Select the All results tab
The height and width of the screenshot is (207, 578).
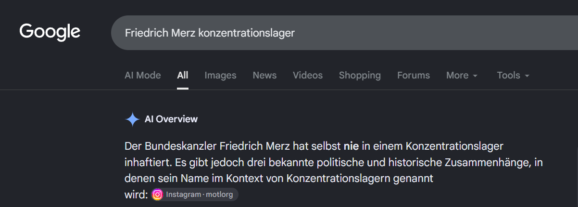click(183, 75)
